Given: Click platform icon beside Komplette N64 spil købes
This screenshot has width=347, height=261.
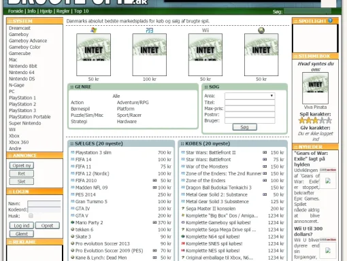Looking at the screenshot, I should (183, 237).
